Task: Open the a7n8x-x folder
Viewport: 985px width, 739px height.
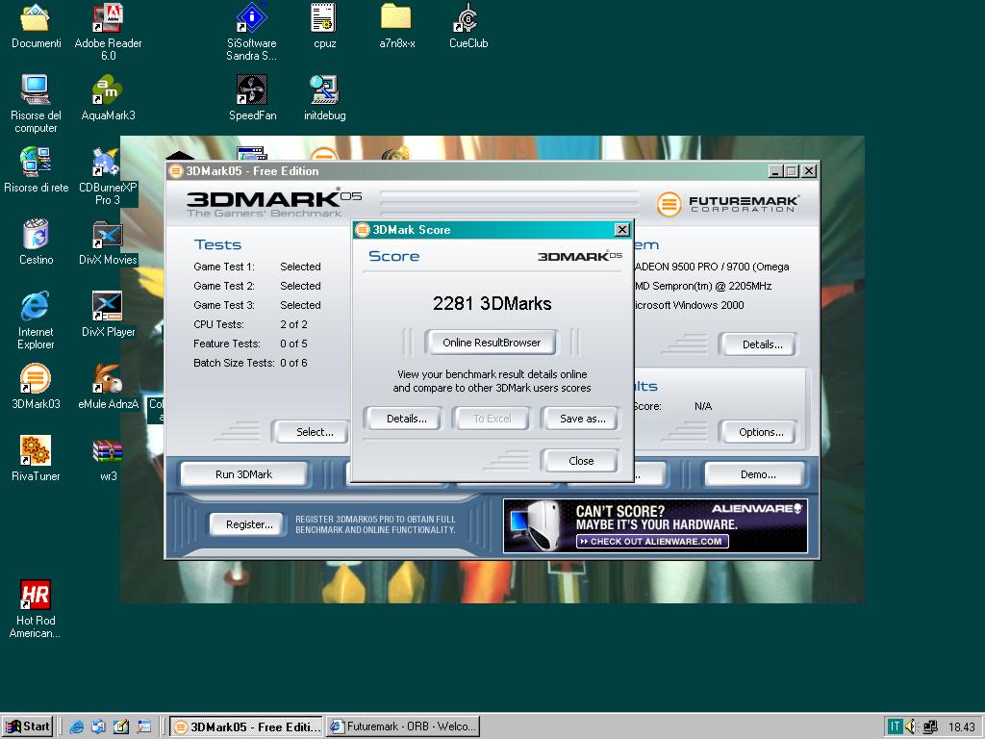Action: pos(396,26)
